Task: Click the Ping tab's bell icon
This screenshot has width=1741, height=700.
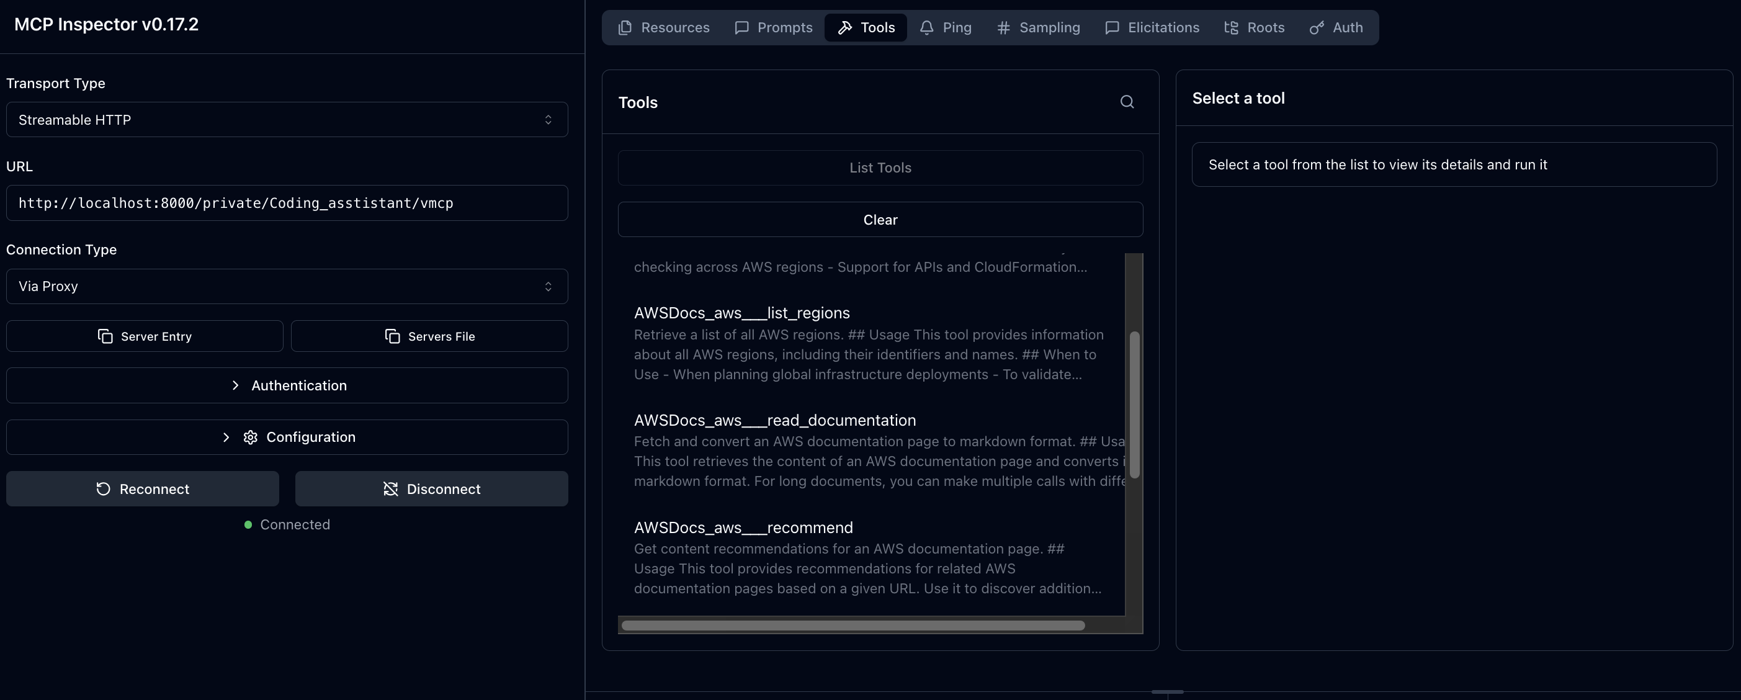Action: coord(926,28)
